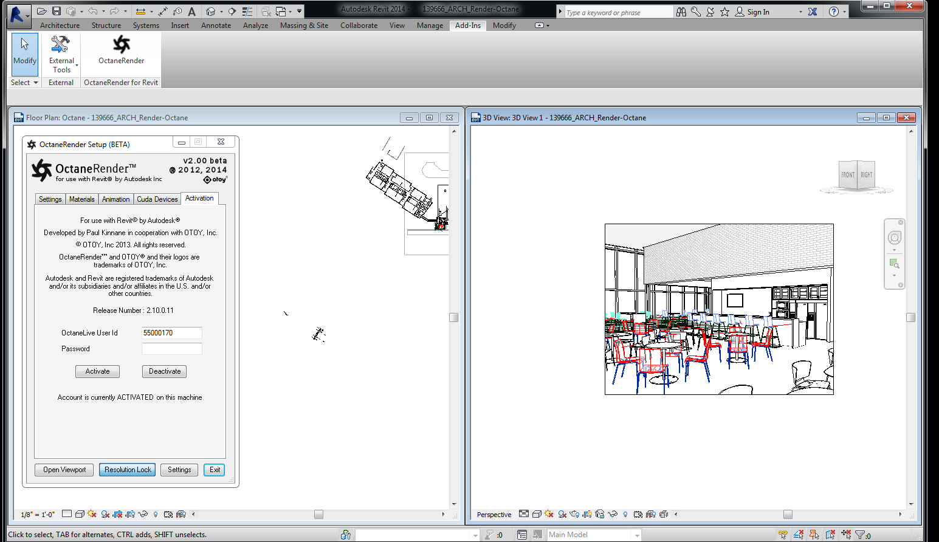The width and height of the screenshot is (939, 542).
Task: Click the Exit button in OctaneRender Setup
Action: pyautogui.click(x=215, y=470)
